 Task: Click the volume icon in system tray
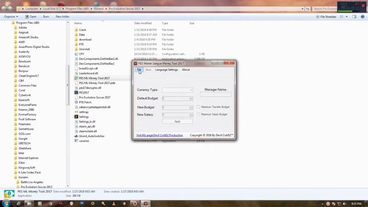(344, 204)
